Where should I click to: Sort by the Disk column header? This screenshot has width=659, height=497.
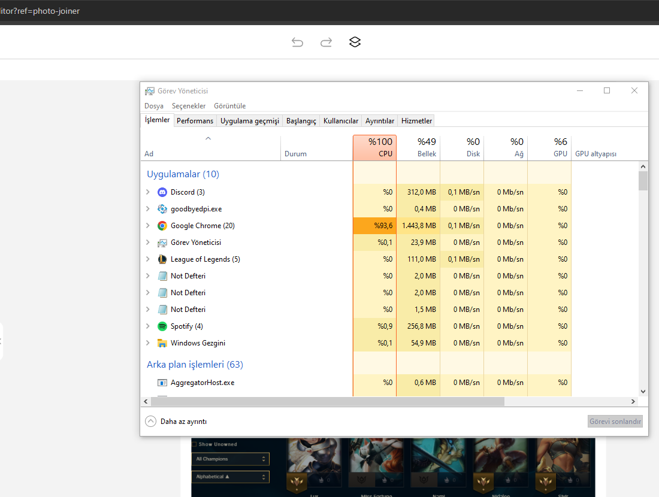(x=462, y=147)
